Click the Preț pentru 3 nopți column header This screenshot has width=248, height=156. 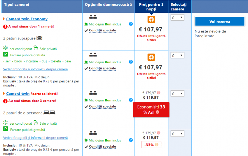coord(151,7)
